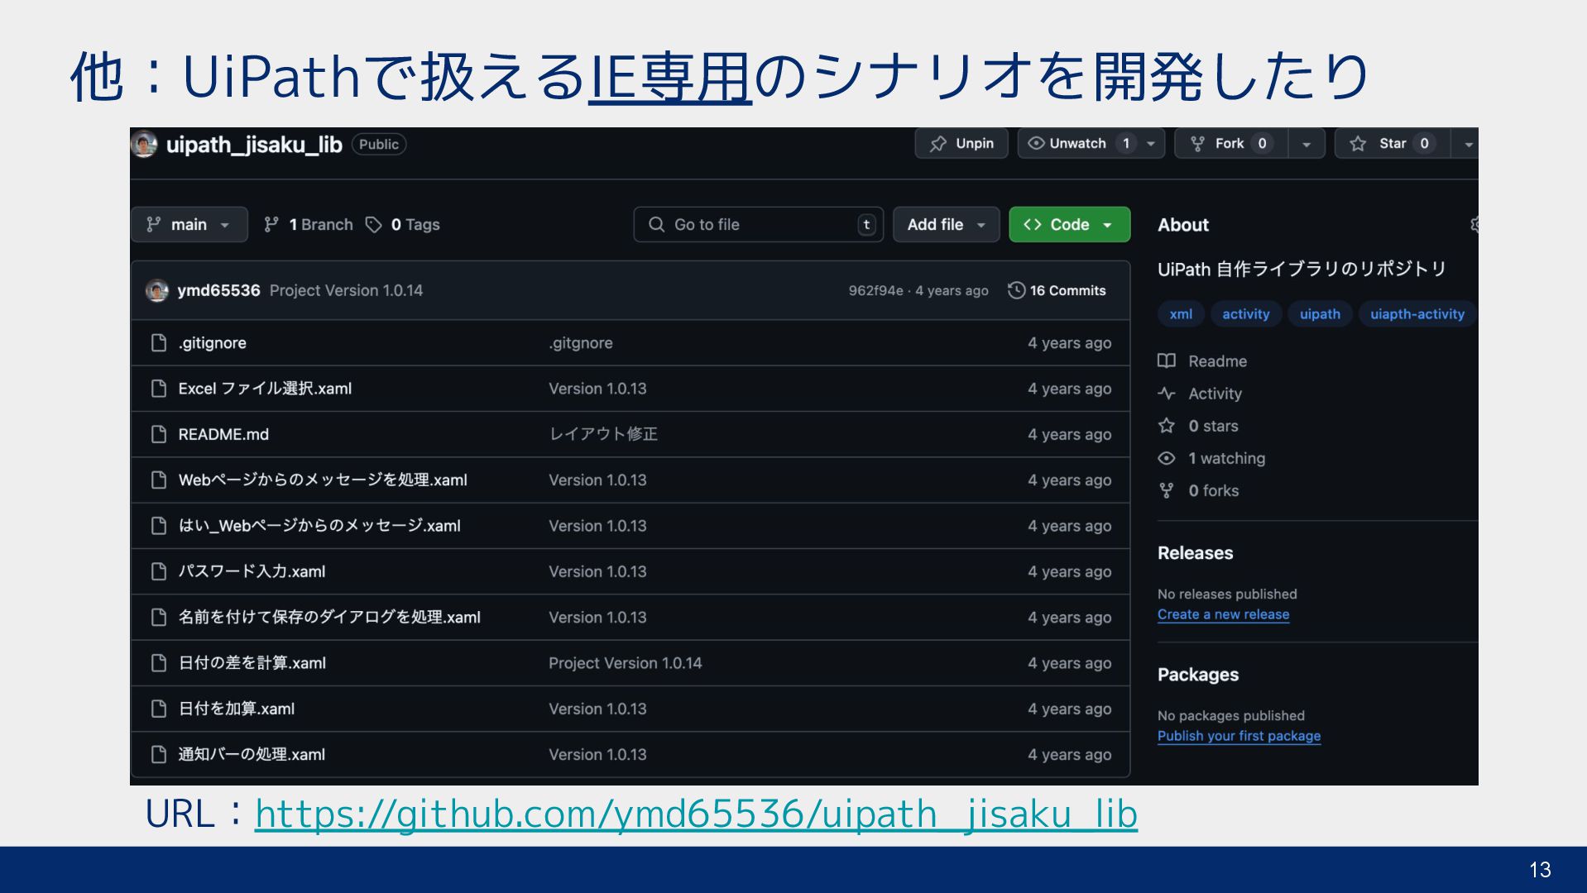Click the Readme book icon
This screenshot has width=1587, height=893.
point(1167,361)
